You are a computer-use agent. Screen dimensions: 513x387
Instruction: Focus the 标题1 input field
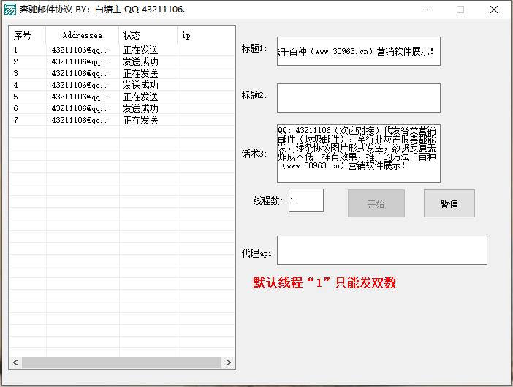359,51
